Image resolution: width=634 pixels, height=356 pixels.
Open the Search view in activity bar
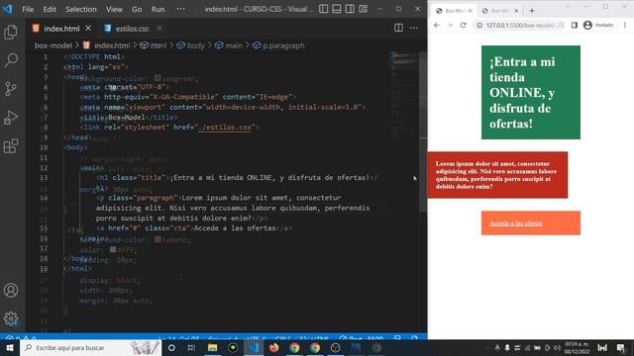(11, 60)
